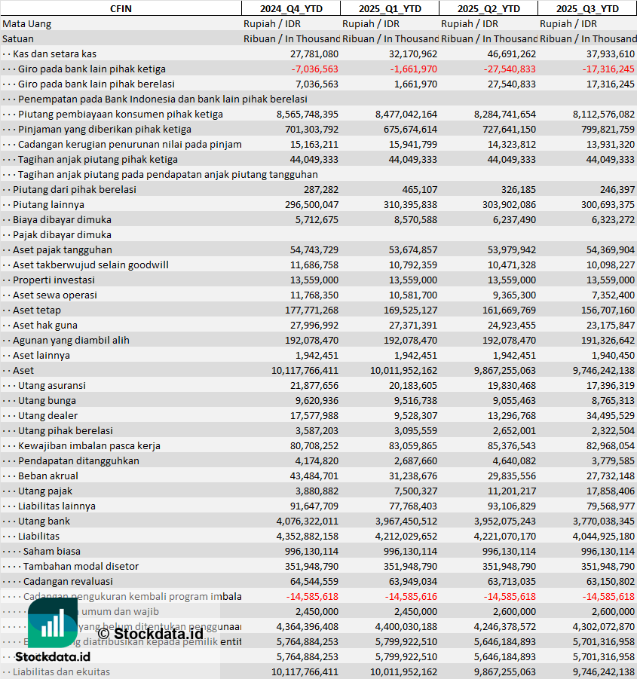Select the value 53,979,942
Image resolution: width=637 pixels, height=679 pixels.
click(x=512, y=250)
